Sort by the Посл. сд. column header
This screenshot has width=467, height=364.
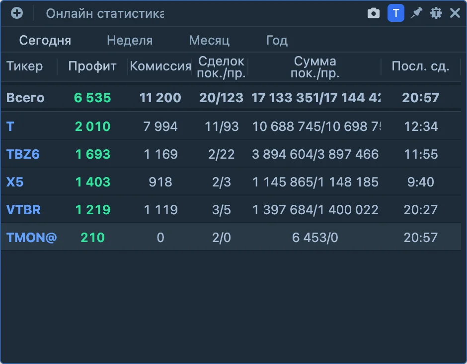coord(420,66)
